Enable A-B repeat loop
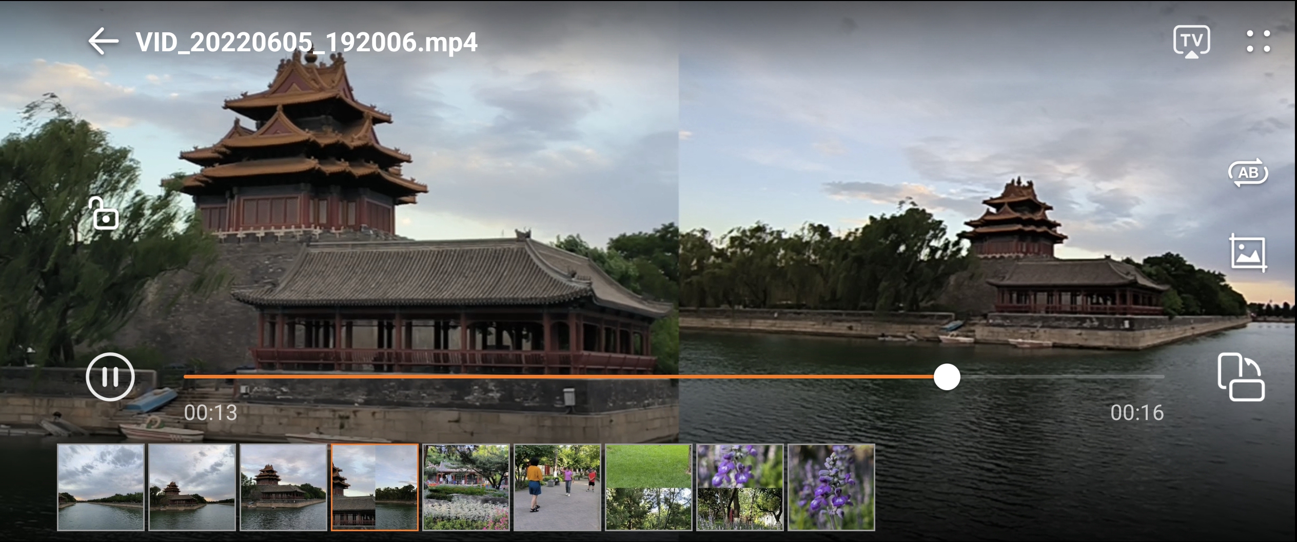The height and width of the screenshot is (542, 1297). point(1248,173)
